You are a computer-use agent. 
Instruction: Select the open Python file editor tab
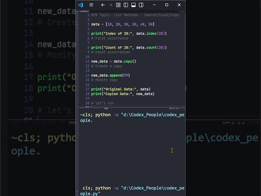click(84, 11)
